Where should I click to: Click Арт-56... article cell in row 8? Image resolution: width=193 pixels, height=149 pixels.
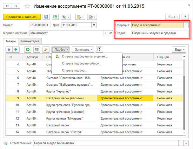point(32,91)
